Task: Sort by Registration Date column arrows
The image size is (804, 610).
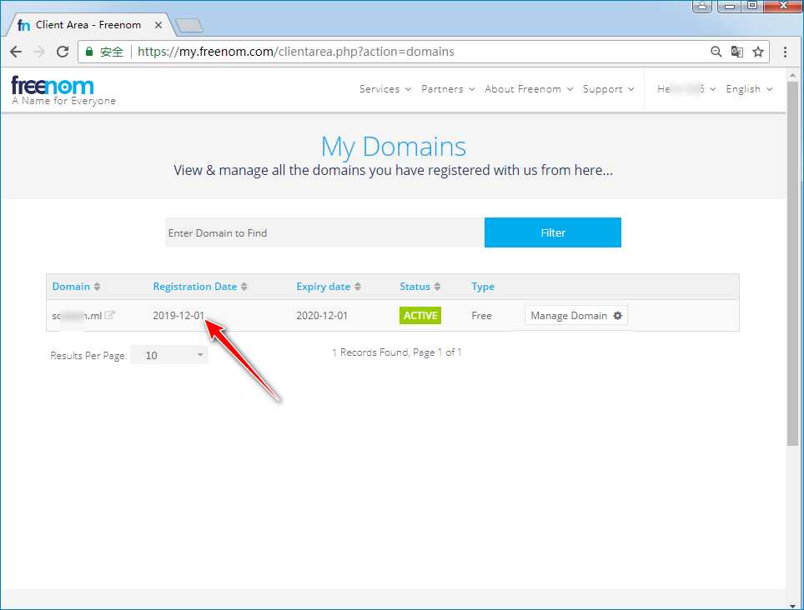Action: pos(244,287)
